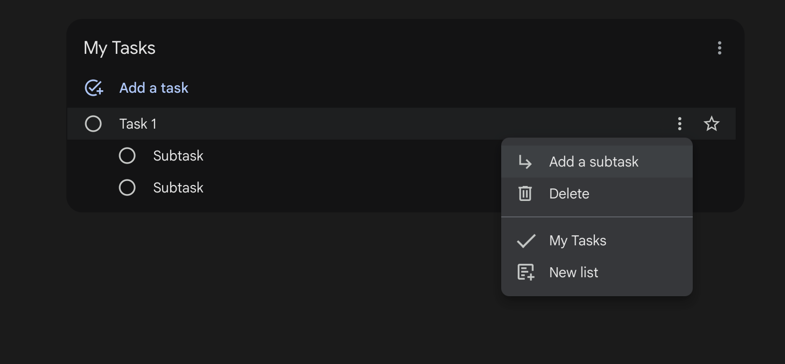
Task: Complete the second Subtask under Task 1
Action: (127, 187)
